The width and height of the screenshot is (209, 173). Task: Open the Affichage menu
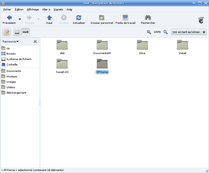click(x=33, y=10)
